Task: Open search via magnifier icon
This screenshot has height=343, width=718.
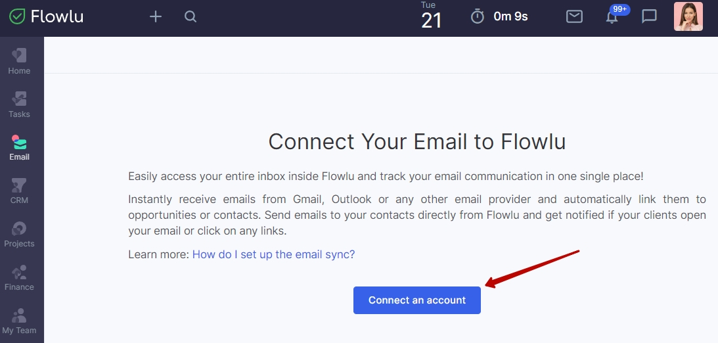Action: click(x=191, y=17)
